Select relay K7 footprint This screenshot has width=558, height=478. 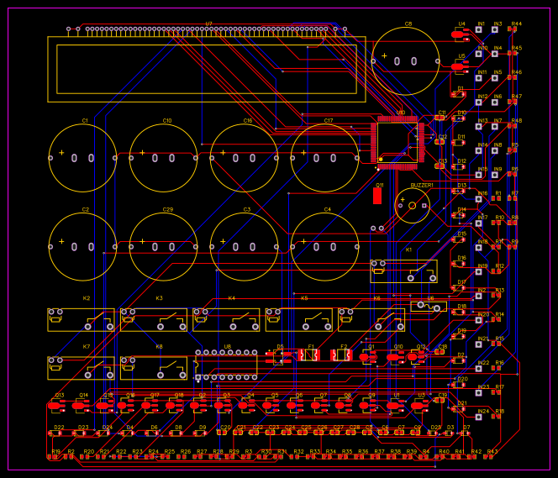tap(82, 369)
